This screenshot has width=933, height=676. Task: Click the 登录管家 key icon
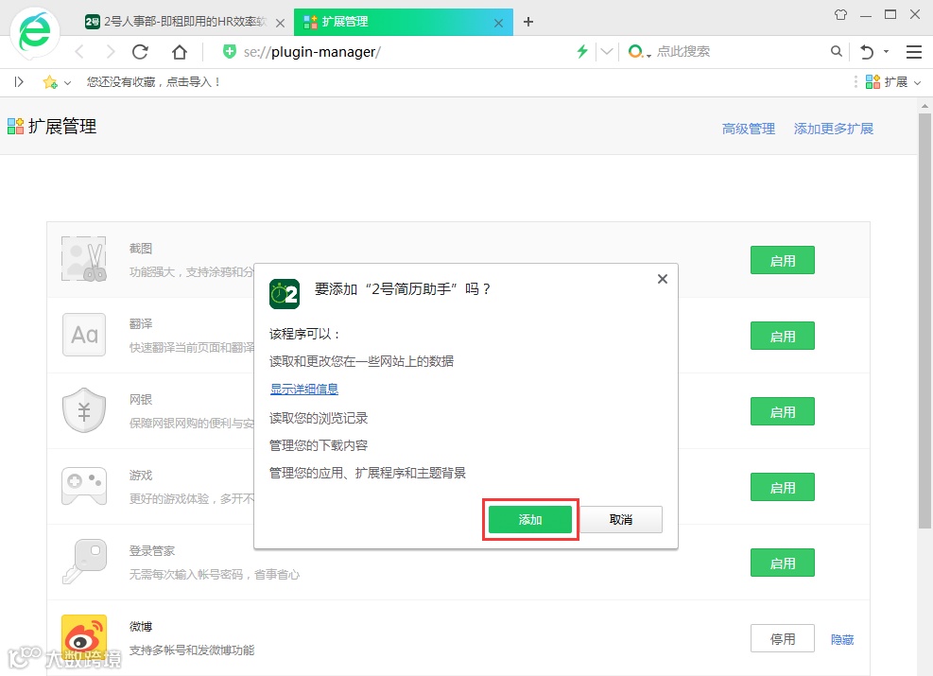point(84,562)
